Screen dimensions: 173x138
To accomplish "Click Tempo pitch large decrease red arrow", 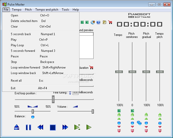I will (160, 131).
